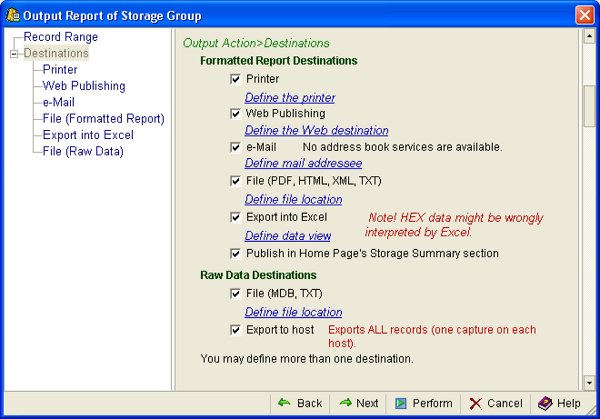Click the Next button label

tap(367, 404)
